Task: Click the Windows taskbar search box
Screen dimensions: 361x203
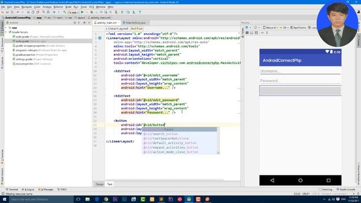Action: pos(41,199)
